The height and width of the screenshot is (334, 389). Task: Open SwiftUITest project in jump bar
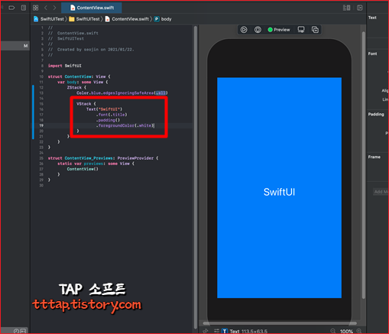coord(49,19)
